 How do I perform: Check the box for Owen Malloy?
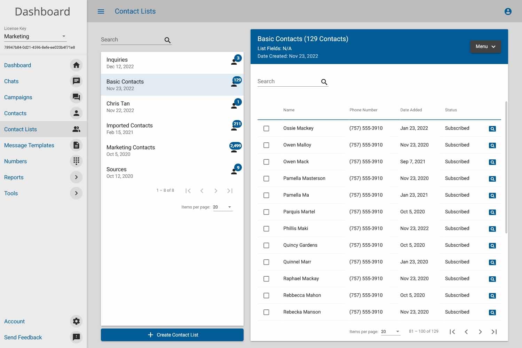click(x=266, y=145)
